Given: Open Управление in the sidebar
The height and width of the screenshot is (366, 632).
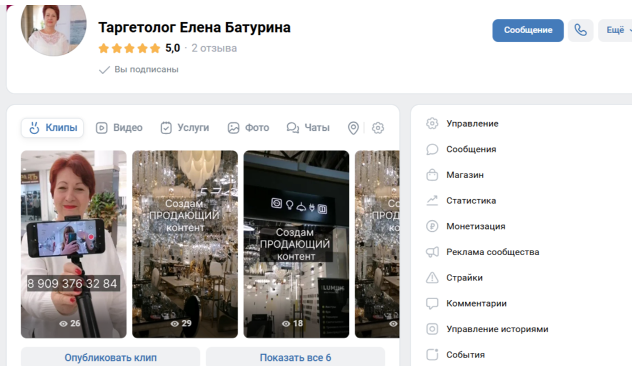Looking at the screenshot, I should point(472,123).
